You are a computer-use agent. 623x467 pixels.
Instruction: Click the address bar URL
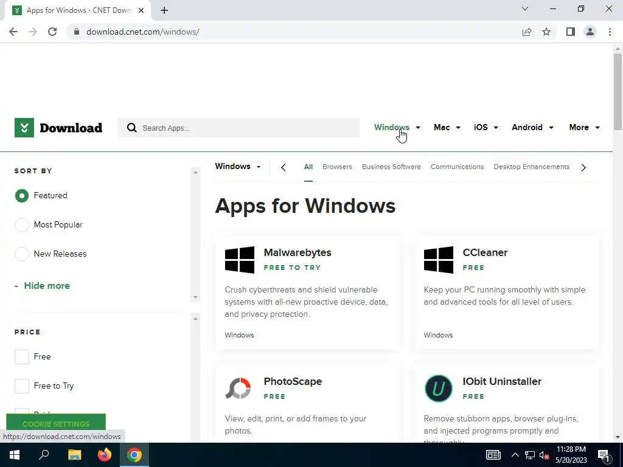click(142, 32)
